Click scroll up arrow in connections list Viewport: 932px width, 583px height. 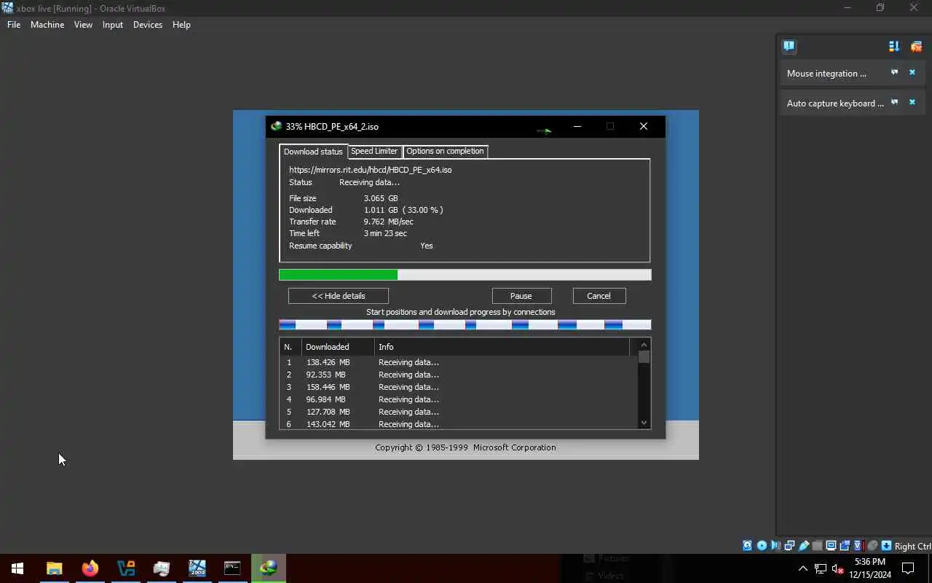click(644, 345)
